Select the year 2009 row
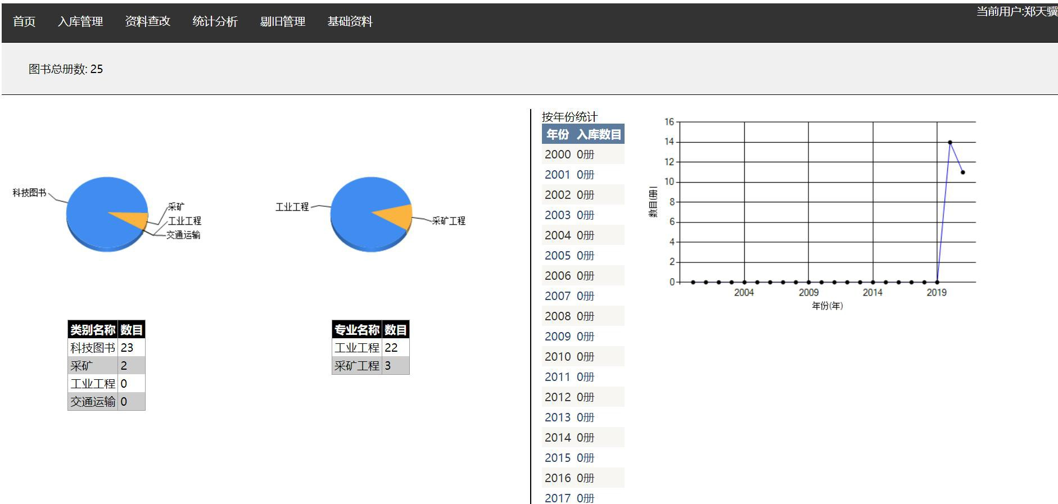The image size is (1058, 504). tap(583, 337)
